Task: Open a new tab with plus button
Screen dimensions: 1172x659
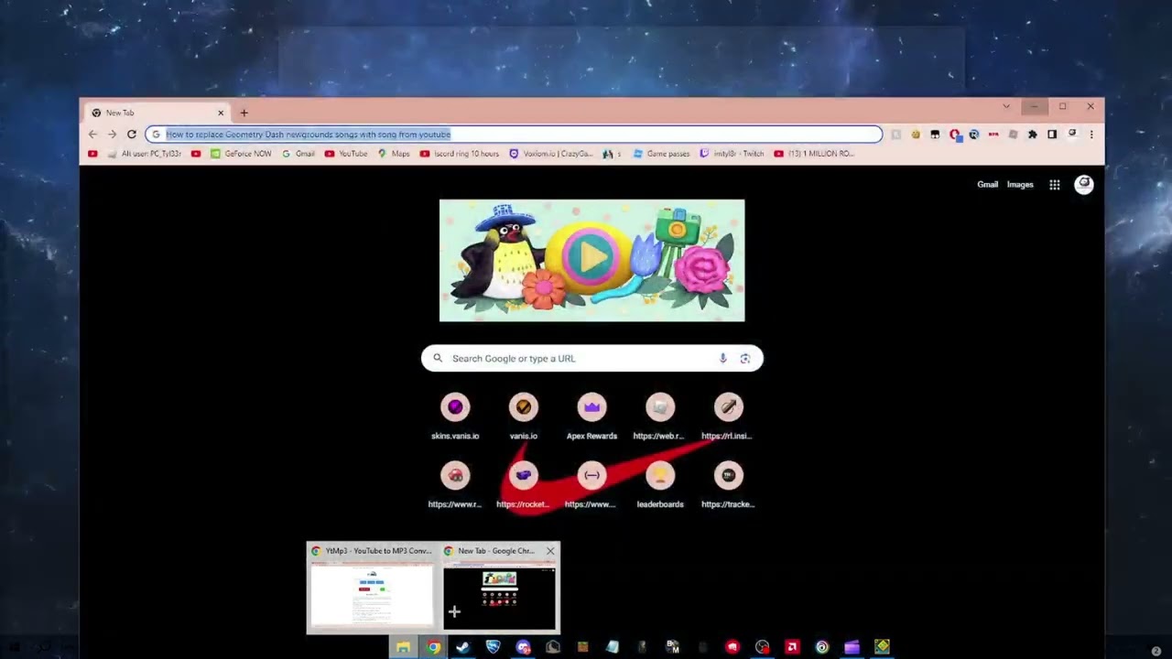Action: 244,113
